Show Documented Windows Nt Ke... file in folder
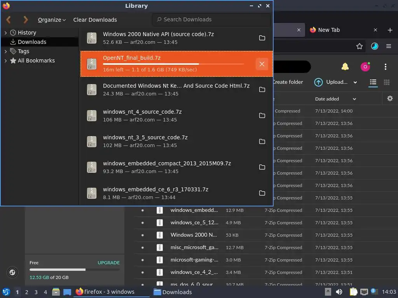398x298 pixels. click(262, 90)
